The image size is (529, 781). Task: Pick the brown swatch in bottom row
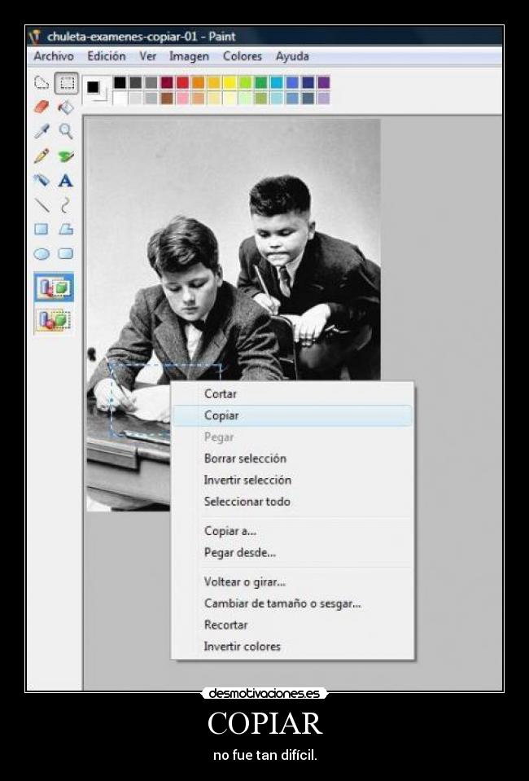[x=167, y=98]
